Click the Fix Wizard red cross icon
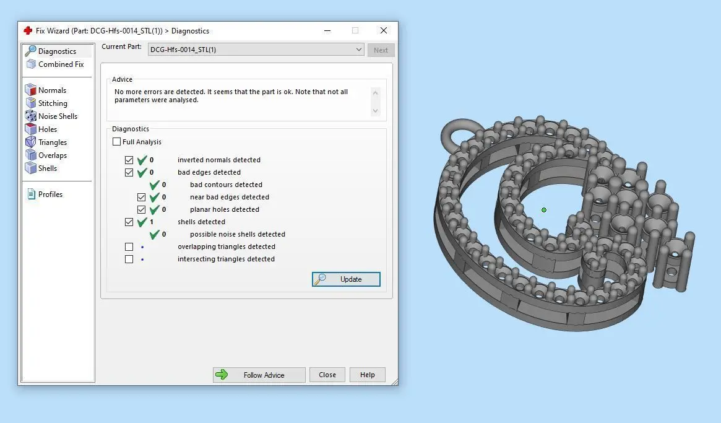 (28, 31)
